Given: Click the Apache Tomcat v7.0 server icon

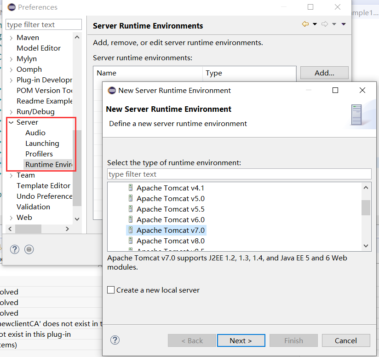Looking at the screenshot, I should point(131,230).
